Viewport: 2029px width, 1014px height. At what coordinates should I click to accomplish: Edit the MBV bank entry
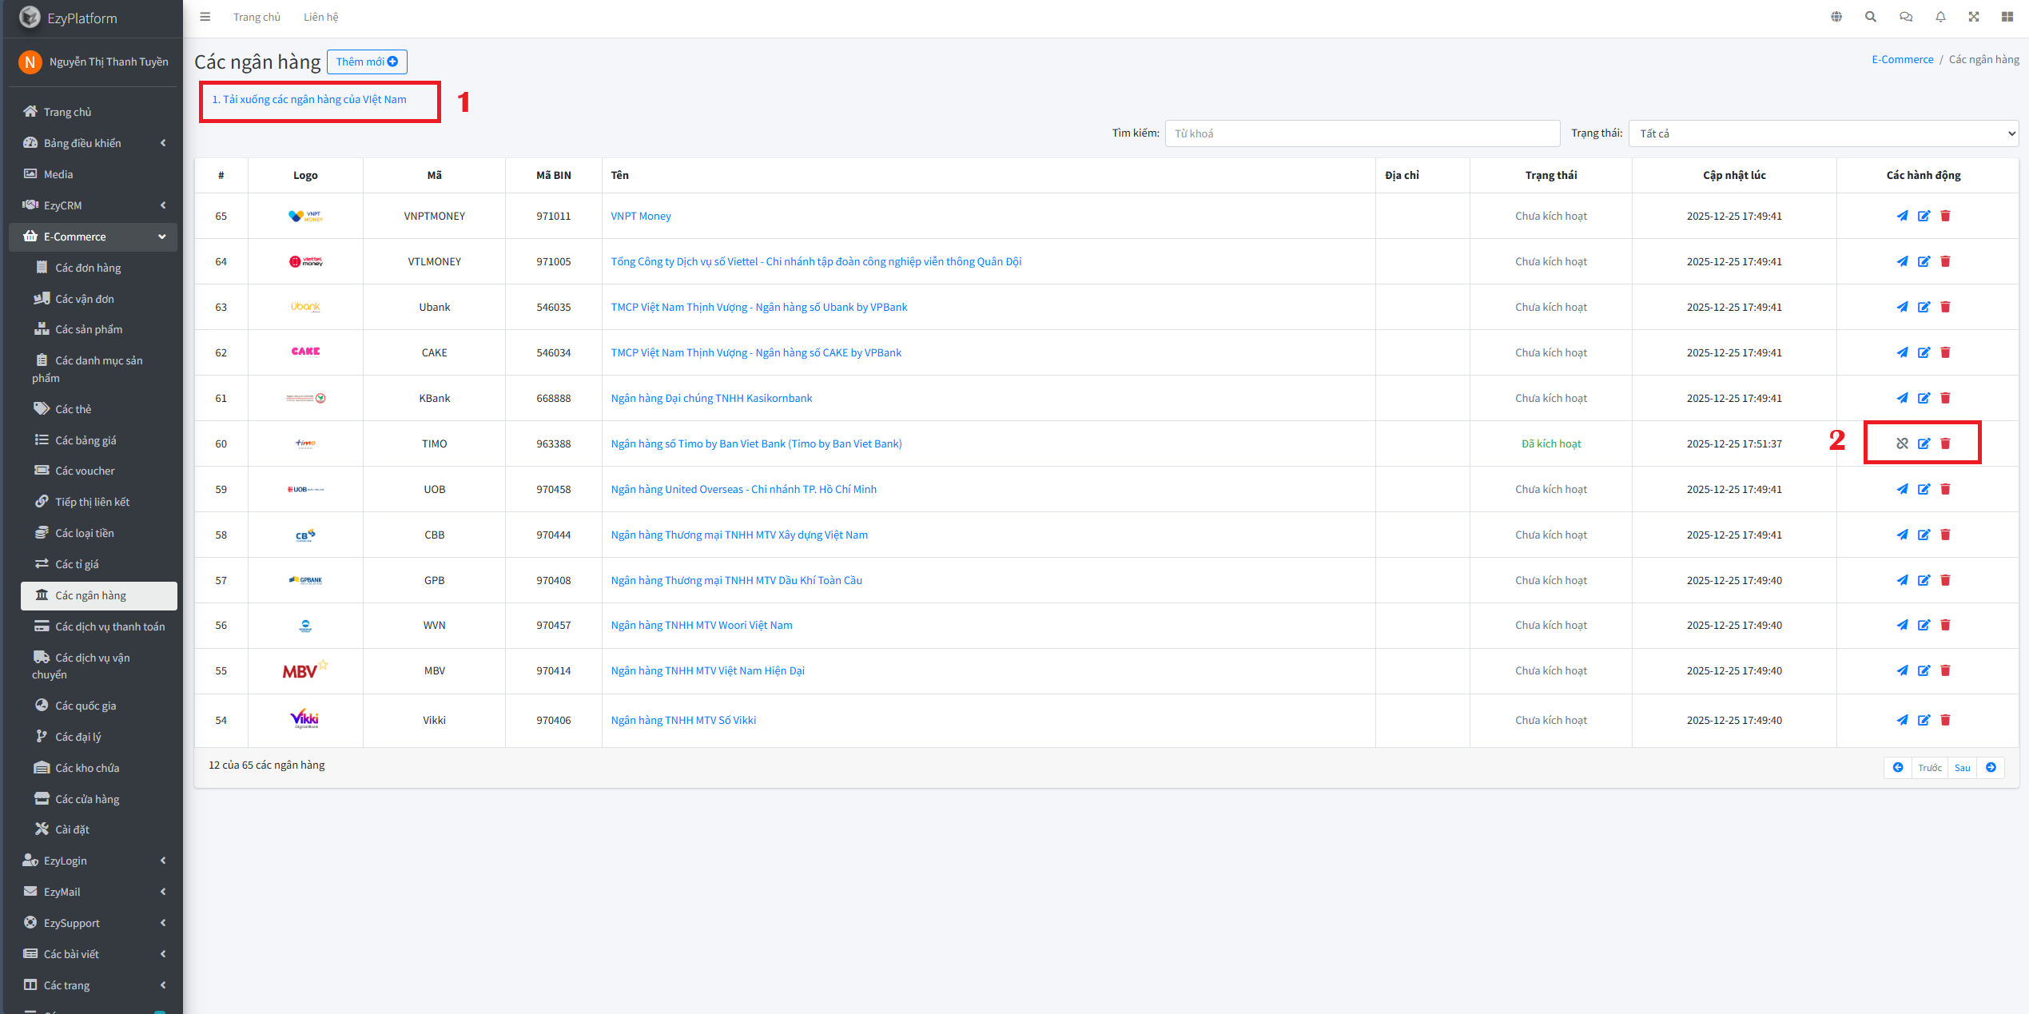coord(1924,670)
